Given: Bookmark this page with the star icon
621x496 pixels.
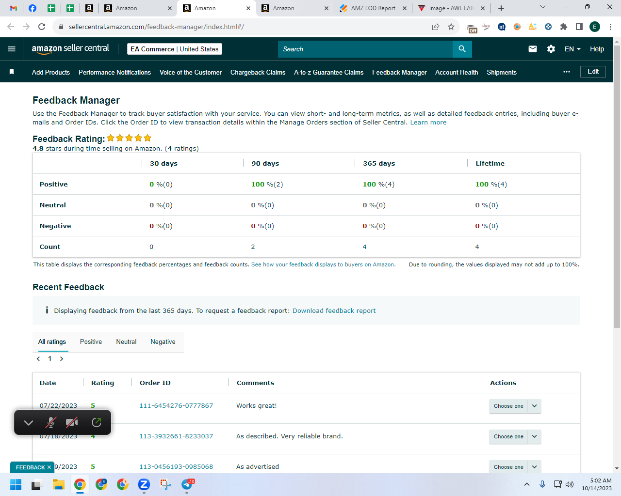Looking at the screenshot, I should click(x=451, y=27).
